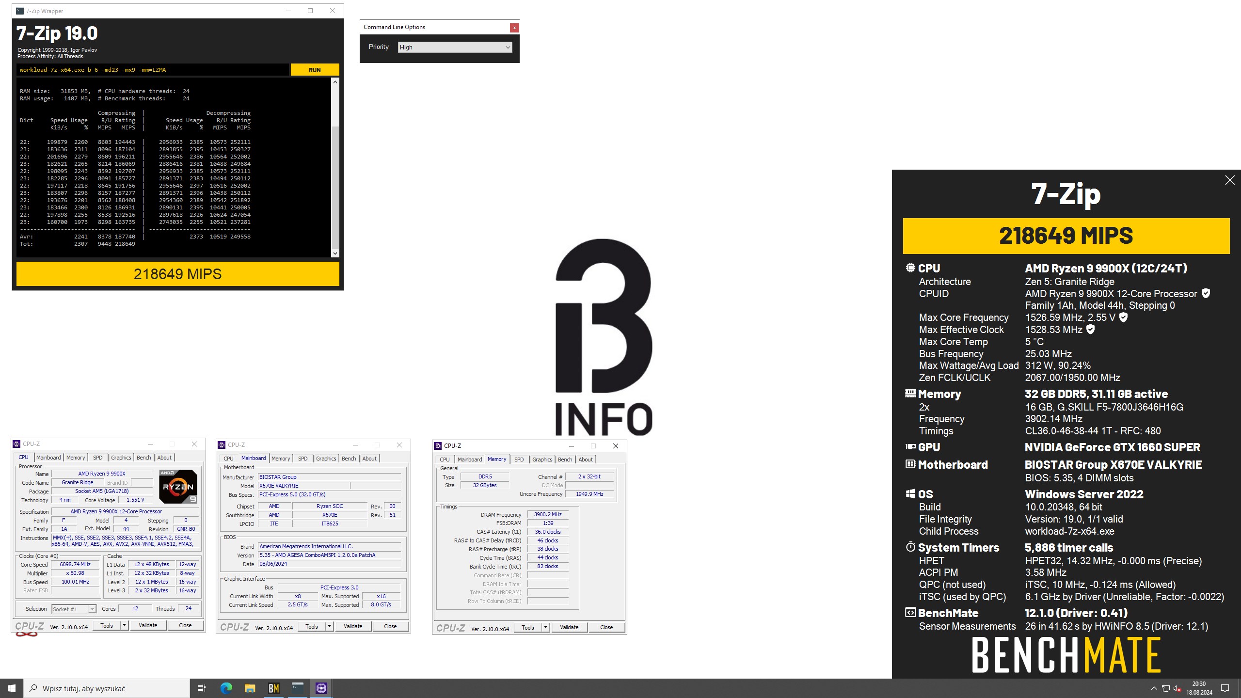
Task: Click Validate in the CPU tab window
Action: 148,625
